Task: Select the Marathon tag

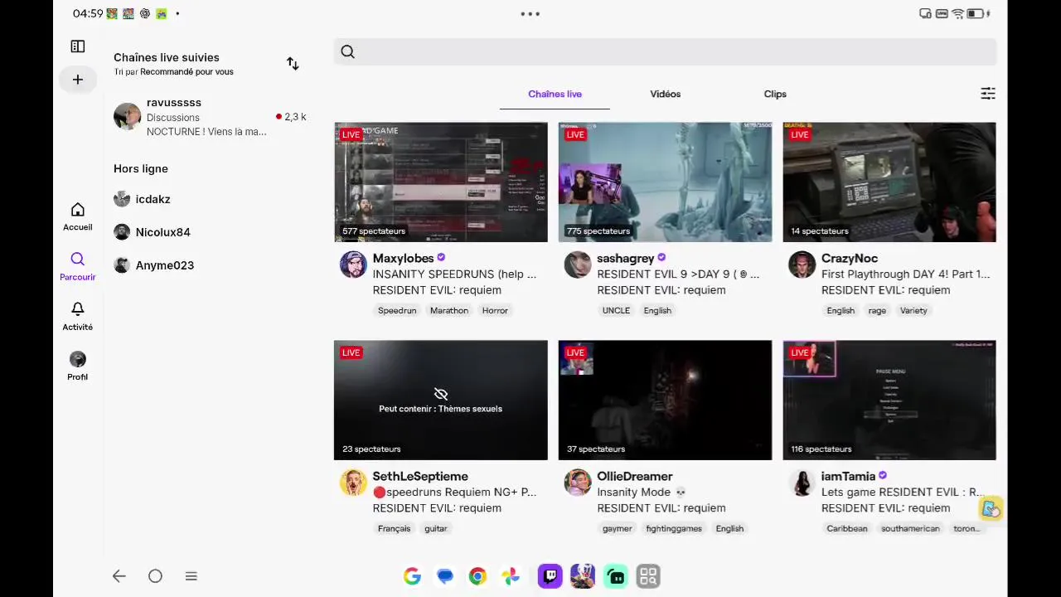Action: pos(449,311)
